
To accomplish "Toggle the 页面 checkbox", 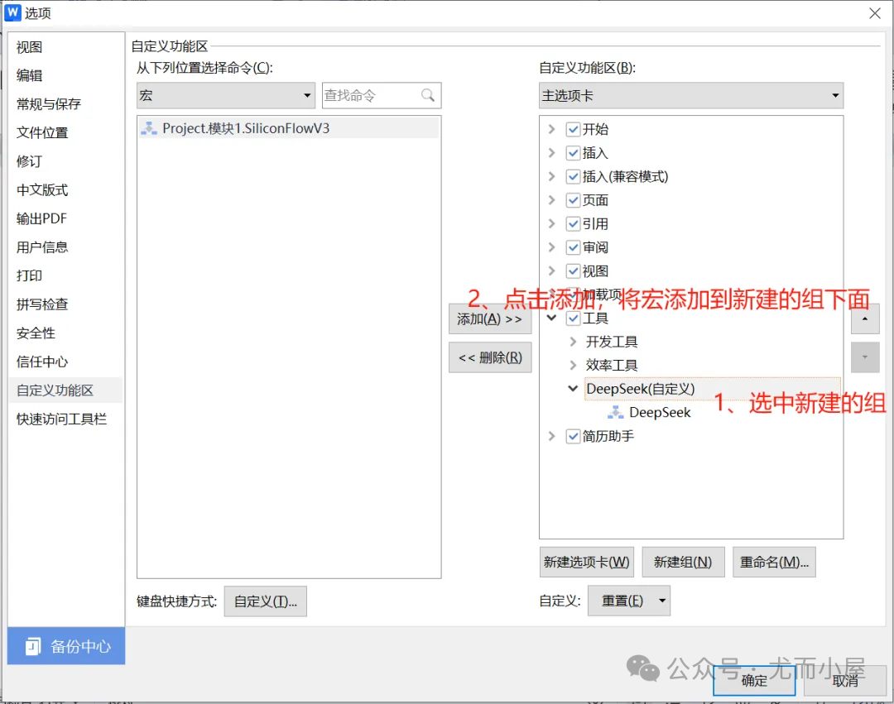I will click(573, 200).
